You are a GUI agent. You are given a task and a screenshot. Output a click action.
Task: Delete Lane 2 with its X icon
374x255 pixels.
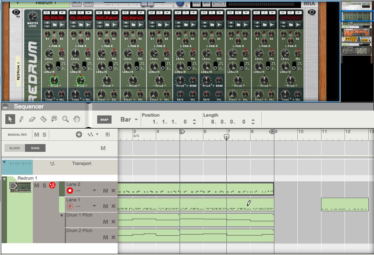113,190
